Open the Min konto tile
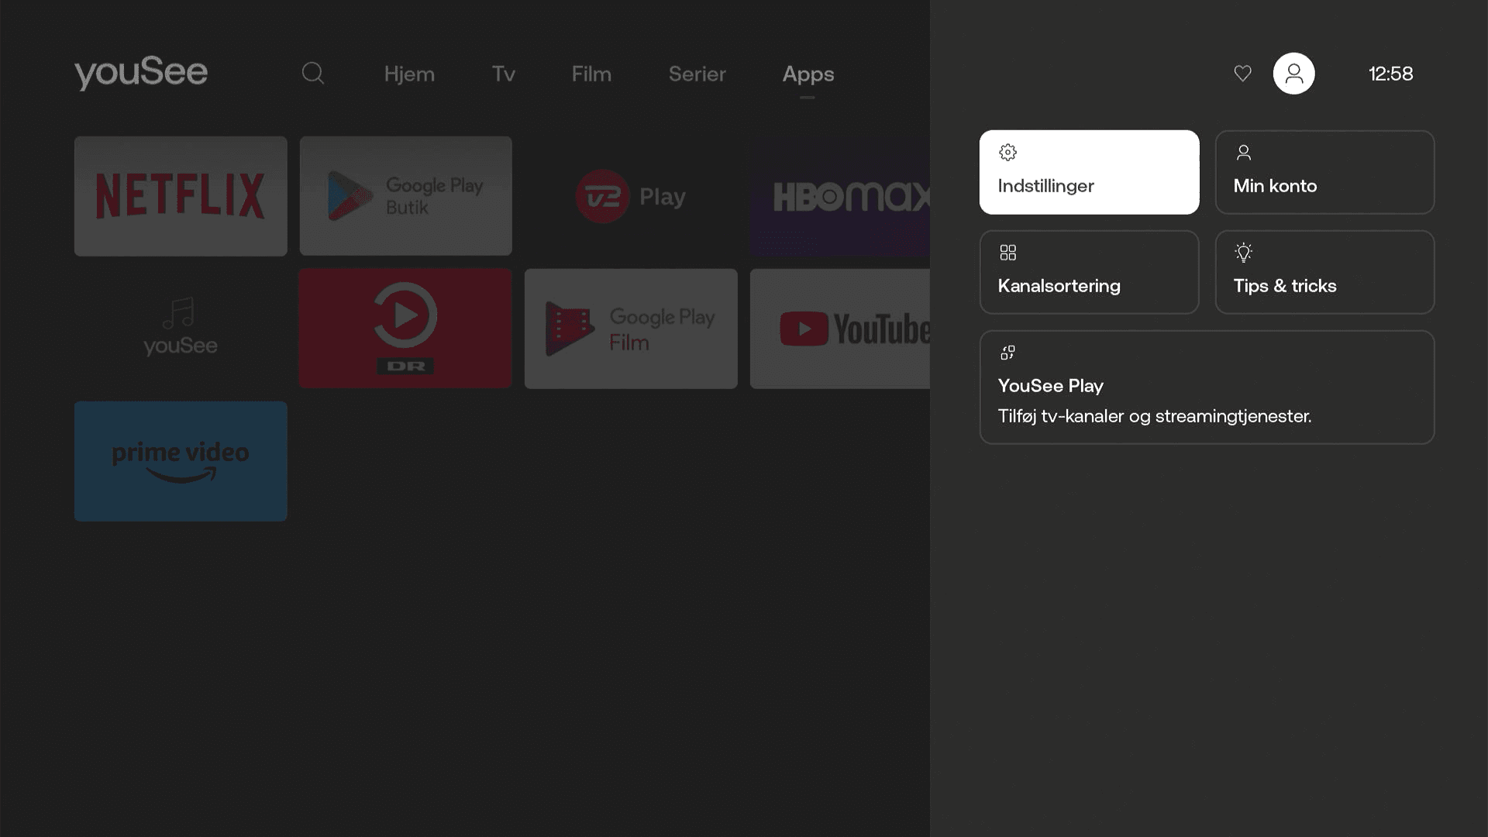This screenshot has width=1488, height=837. (x=1324, y=172)
